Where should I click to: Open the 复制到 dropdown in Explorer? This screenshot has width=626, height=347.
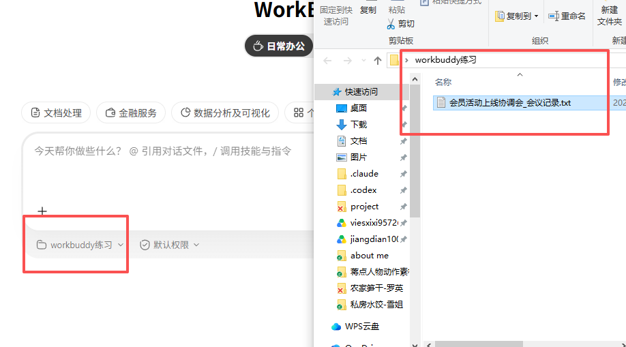(517, 16)
